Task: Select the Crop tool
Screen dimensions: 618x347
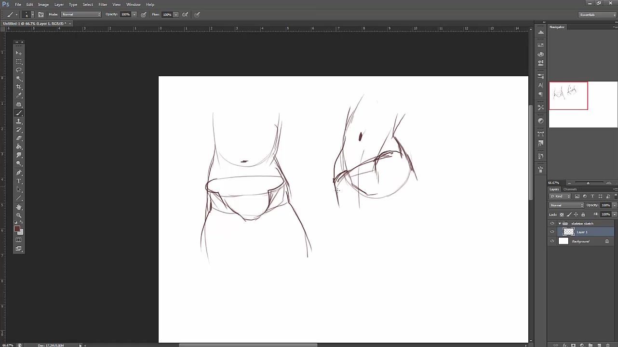Action: 19,87
